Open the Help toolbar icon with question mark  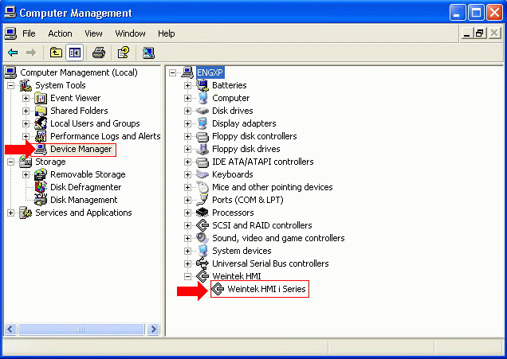124,53
